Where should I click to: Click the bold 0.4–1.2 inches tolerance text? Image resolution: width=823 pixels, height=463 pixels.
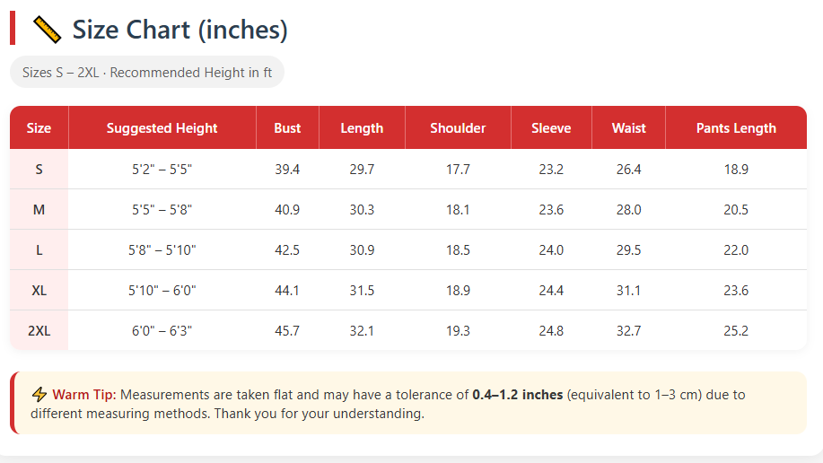click(x=518, y=395)
